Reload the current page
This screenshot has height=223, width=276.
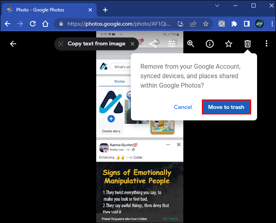(x=33, y=24)
